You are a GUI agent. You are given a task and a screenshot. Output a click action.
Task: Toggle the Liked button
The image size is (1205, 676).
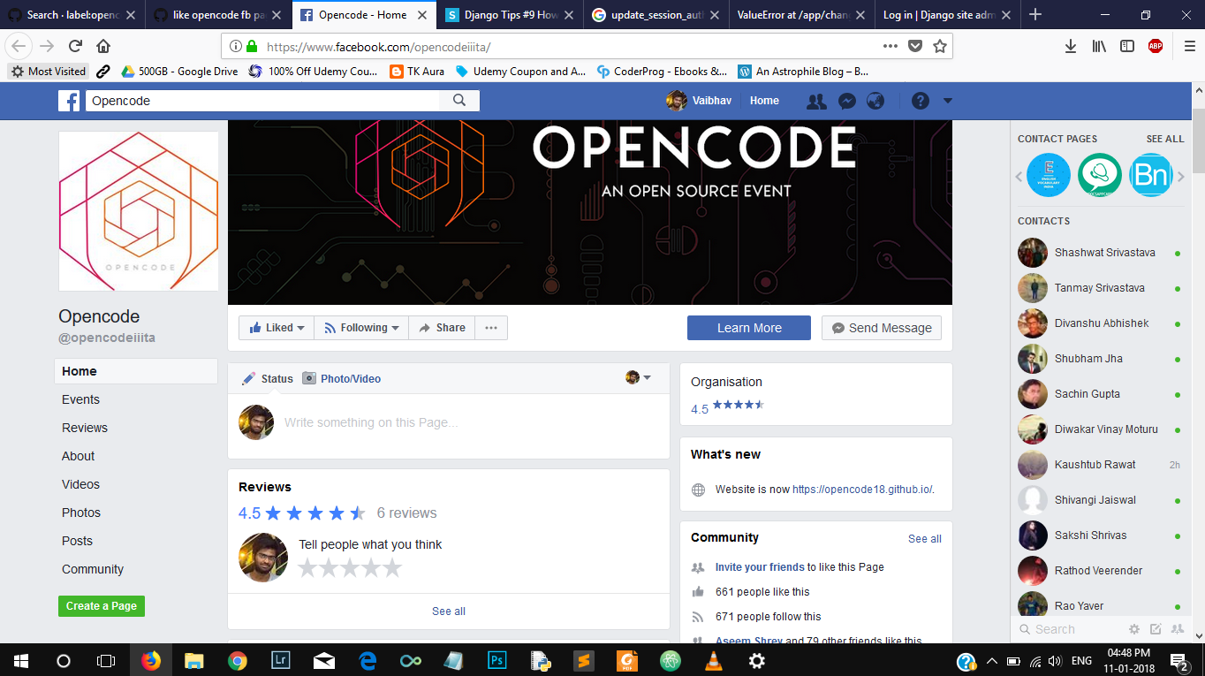click(276, 327)
